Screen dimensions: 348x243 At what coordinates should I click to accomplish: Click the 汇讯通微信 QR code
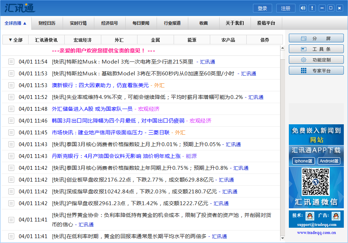point(315,182)
